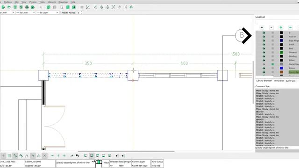
Task: Click the green color swatch of Dimensi layer
Action: 281,52
